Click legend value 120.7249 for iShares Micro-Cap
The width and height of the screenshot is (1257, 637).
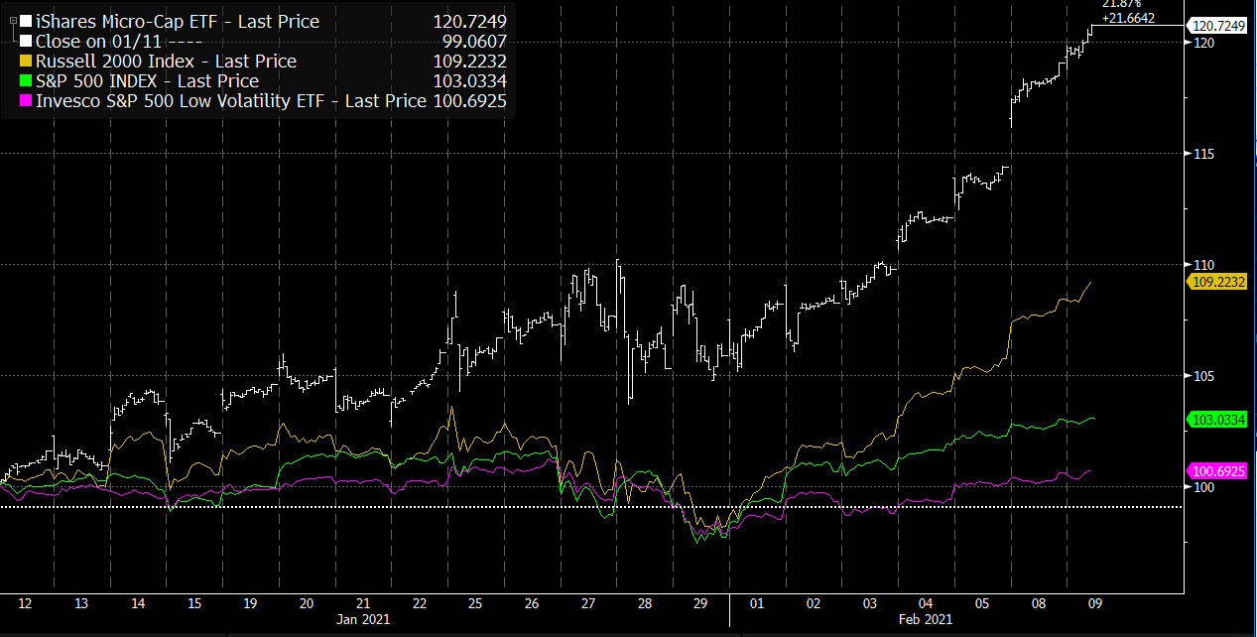[471, 21]
